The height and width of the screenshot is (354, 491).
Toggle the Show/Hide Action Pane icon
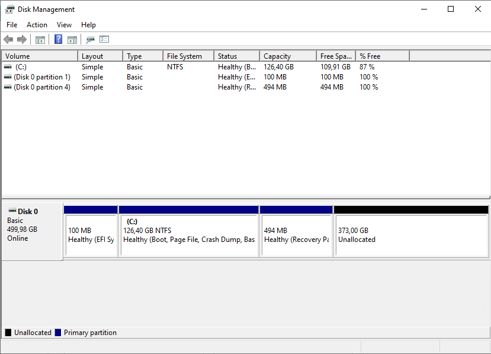tap(72, 40)
